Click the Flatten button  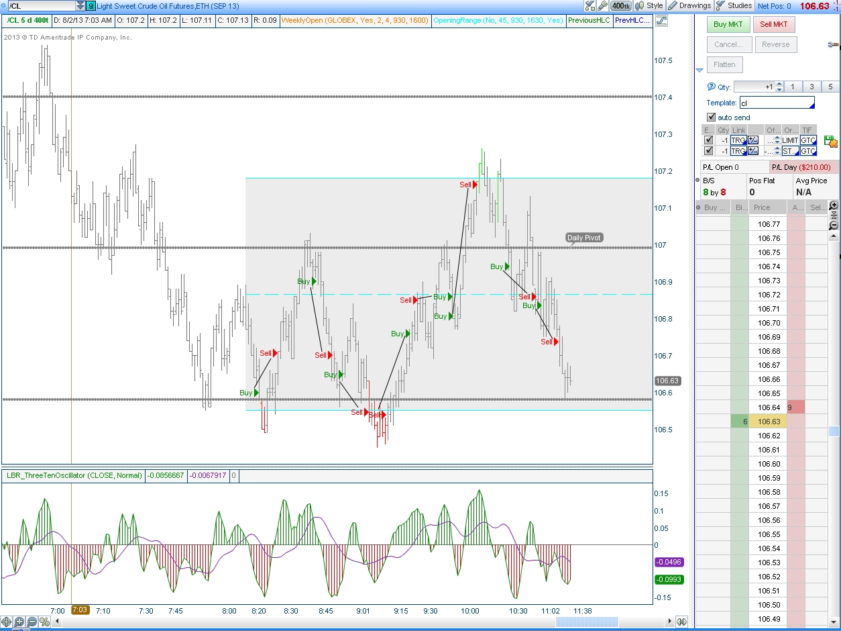pos(724,65)
